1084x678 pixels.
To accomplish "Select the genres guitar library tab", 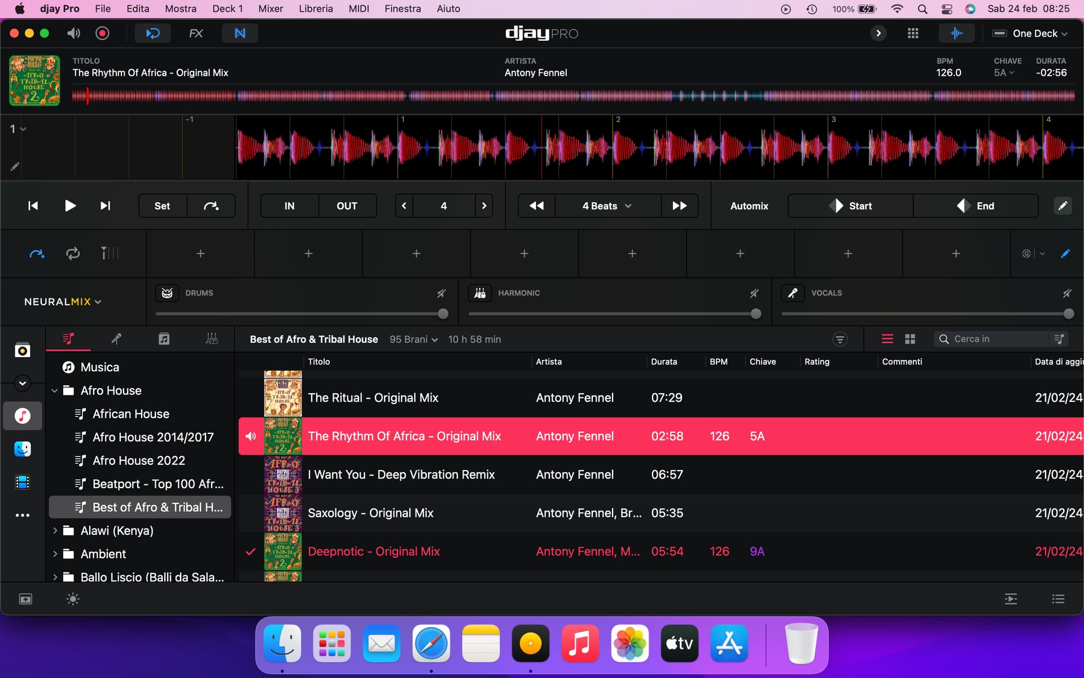I will [212, 339].
